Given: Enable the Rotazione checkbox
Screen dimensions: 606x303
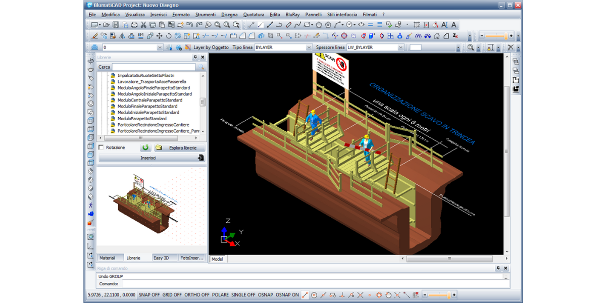Looking at the screenshot, I should click(102, 147).
